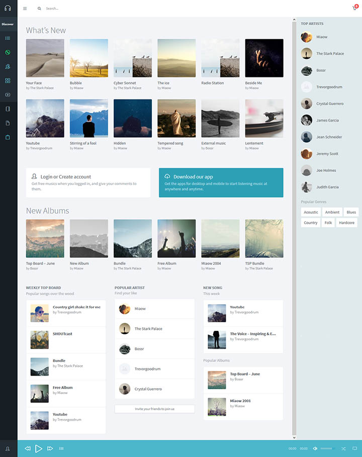Open the grid icon in the left sidebar
This screenshot has width=362, height=457.
[x=8, y=80]
